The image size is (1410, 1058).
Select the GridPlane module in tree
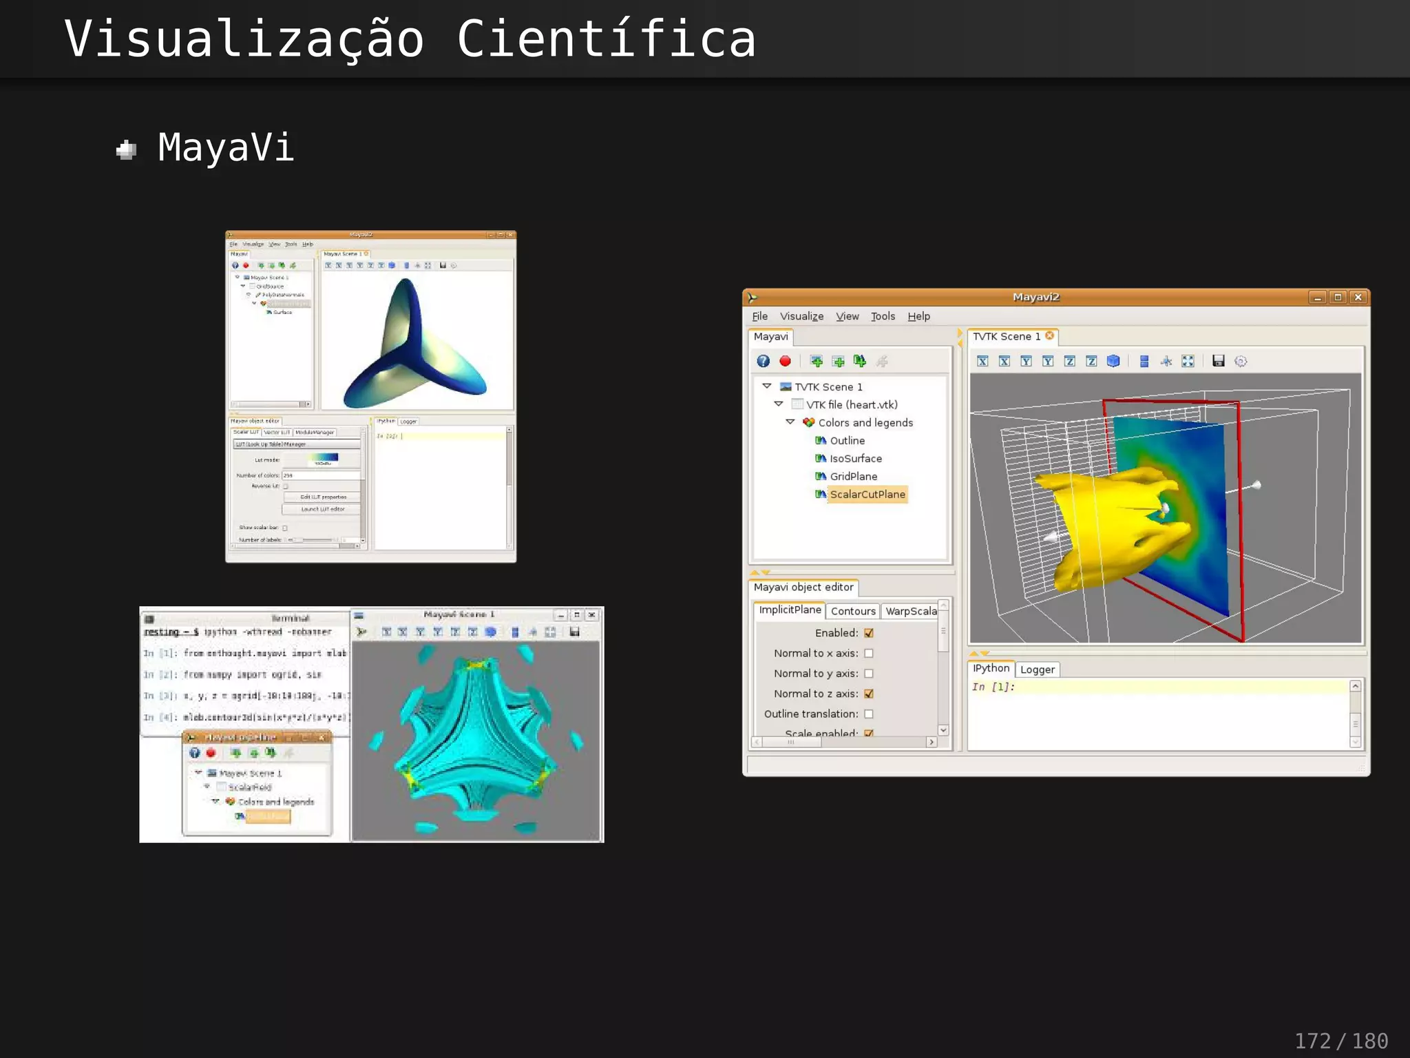coord(853,476)
